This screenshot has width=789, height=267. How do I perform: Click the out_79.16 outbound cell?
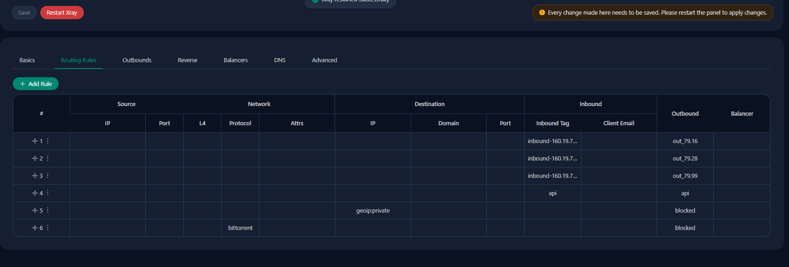click(685, 141)
